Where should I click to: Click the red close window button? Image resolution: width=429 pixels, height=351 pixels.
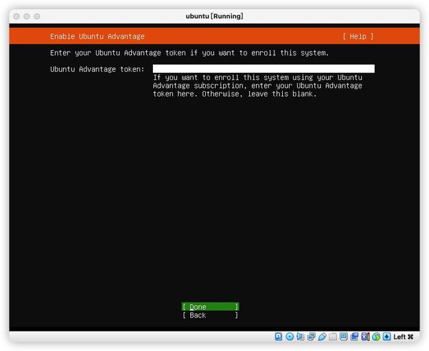click(x=16, y=16)
